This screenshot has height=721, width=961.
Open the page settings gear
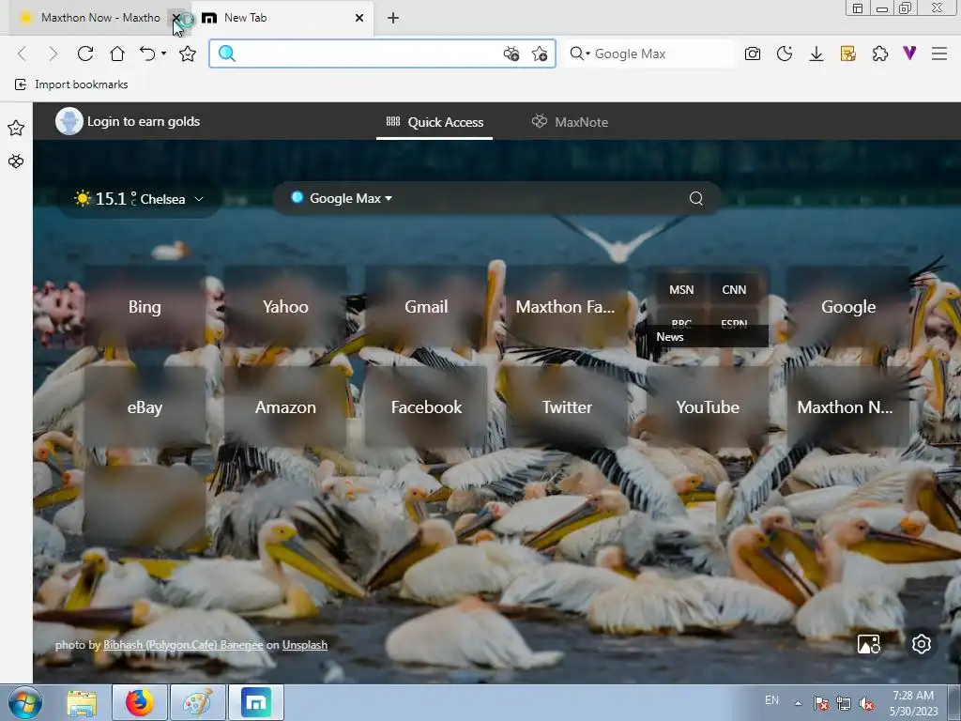click(922, 644)
